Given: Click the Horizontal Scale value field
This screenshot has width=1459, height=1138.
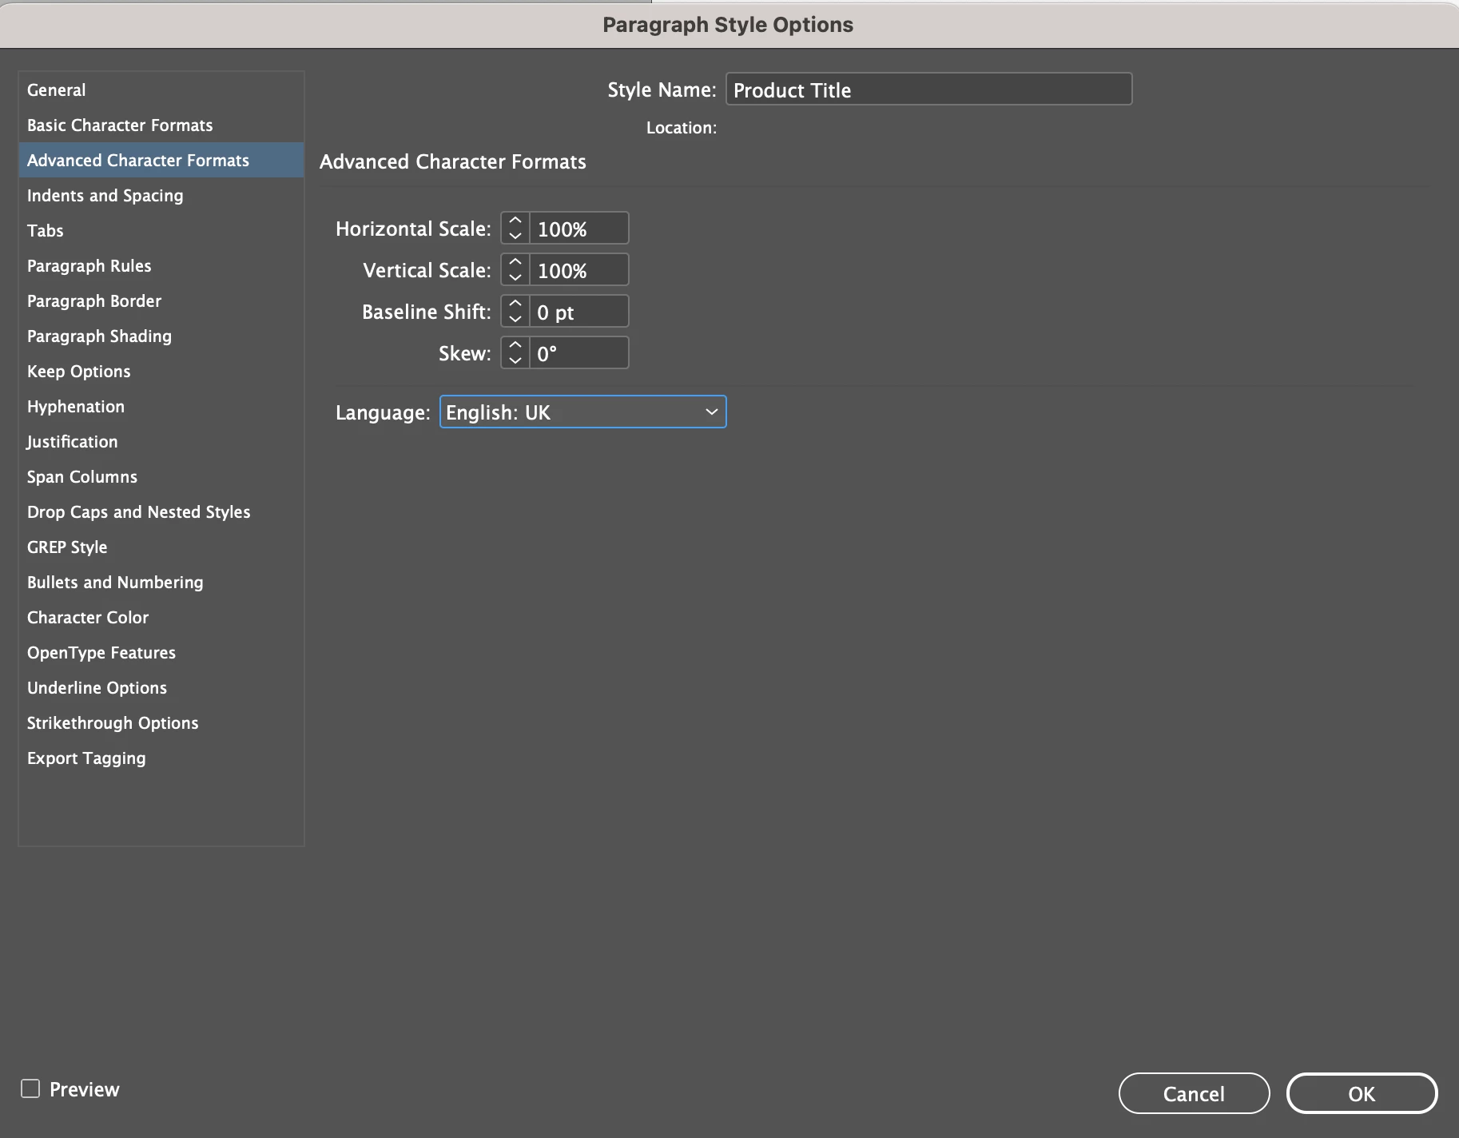Looking at the screenshot, I should 578,229.
